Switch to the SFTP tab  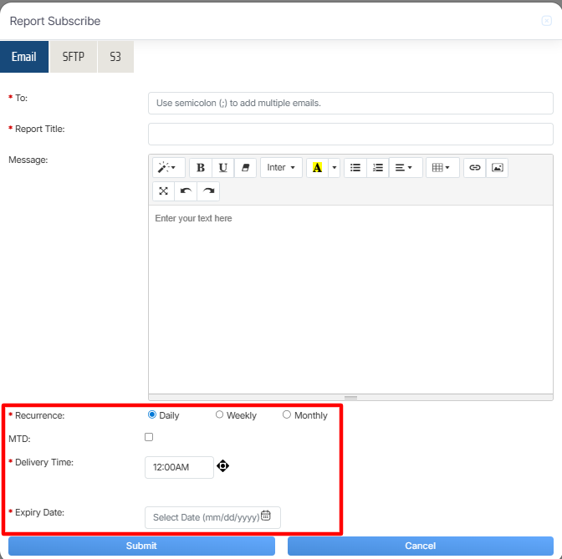[x=74, y=57]
